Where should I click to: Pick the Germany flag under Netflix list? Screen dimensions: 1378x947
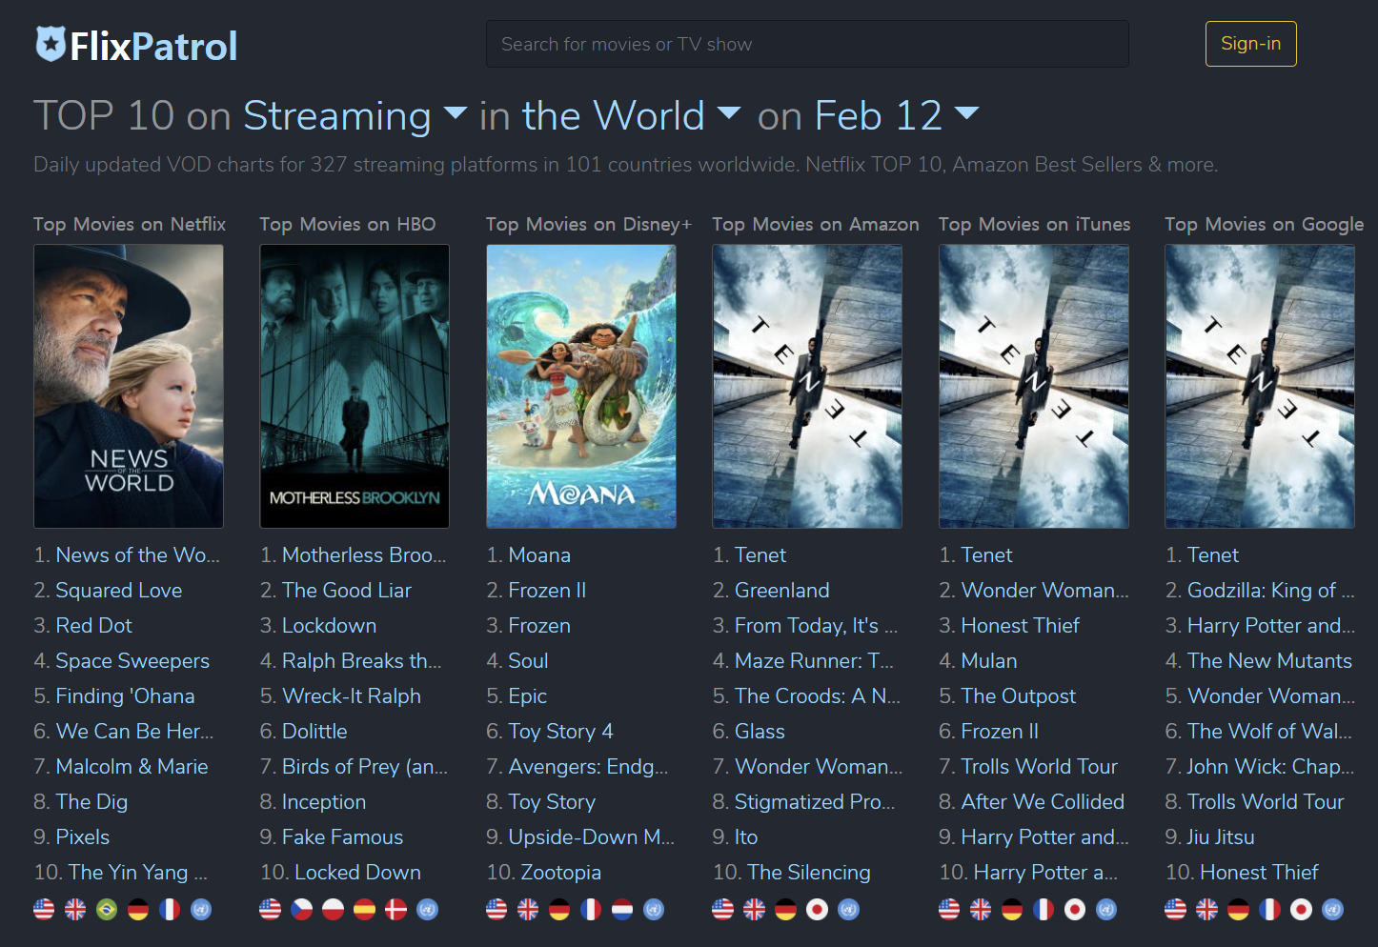pos(138,909)
